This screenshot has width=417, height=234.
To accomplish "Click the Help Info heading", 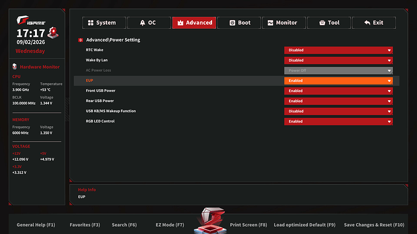I will pyautogui.click(x=86, y=190).
